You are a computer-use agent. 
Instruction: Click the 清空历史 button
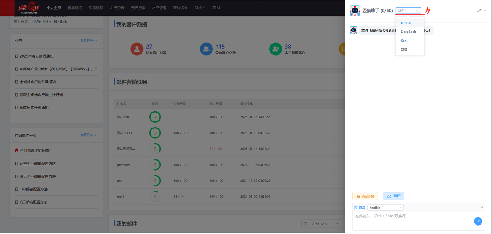coord(365,196)
